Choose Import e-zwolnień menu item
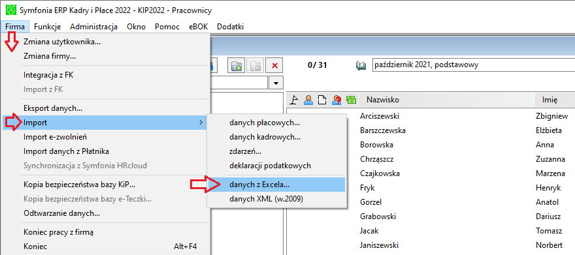Viewport: 575px width, 255px height. pyautogui.click(x=107, y=137)
